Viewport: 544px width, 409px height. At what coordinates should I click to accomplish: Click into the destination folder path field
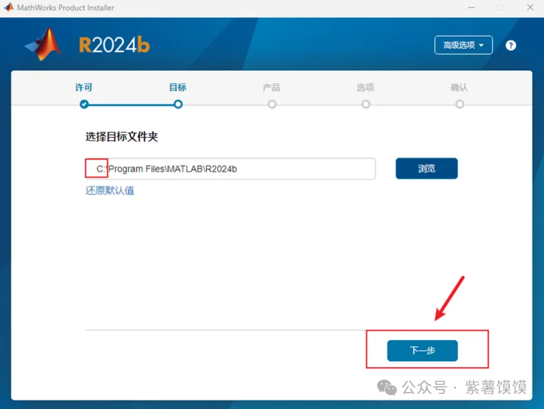231,169
